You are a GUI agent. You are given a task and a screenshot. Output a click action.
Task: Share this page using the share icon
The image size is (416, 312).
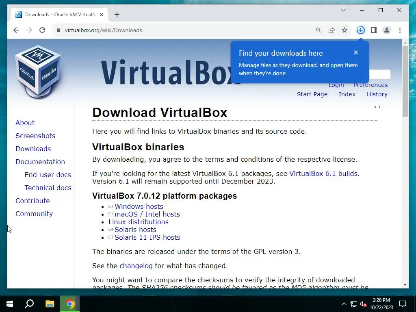pyautogui.click(x=331, y=30)
